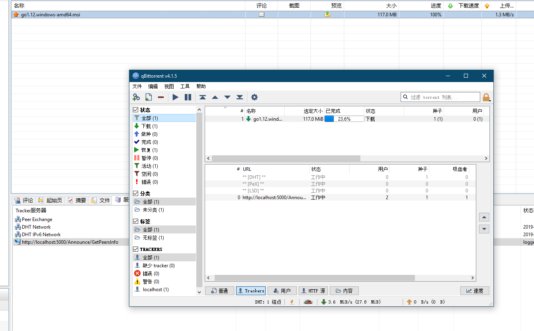Image resolution: width=534 pixels, height=331 pixels.
Task: Select the 未分类 (1) category
Action: (164, 210)
